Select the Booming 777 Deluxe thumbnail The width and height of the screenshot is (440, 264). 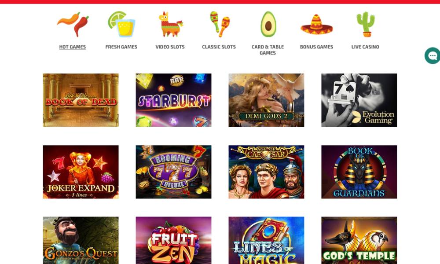pyautogui.click(x=174, y=172)
